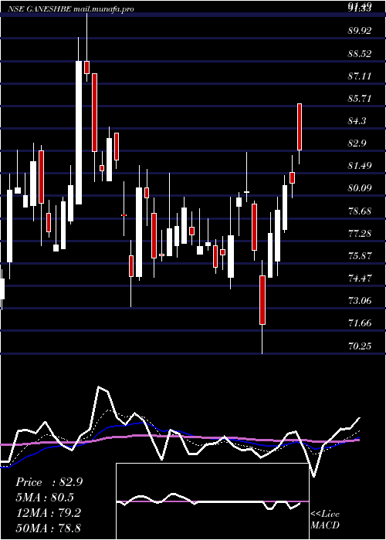Image resolution: width=386 pixels, height=540 pixels.
Task: Select the 89.92 price axis label
Action: pyautogui.click(x=360, y=31)
